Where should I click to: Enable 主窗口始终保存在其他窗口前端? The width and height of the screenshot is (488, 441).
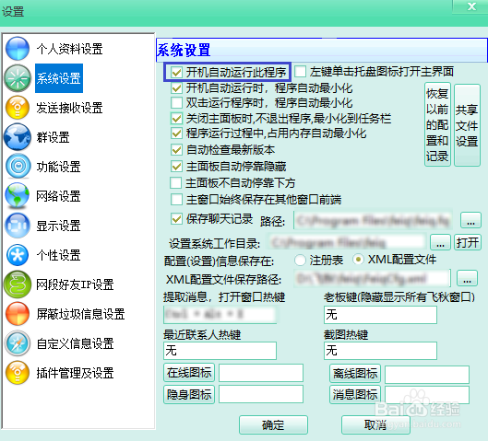click(176, 200)
